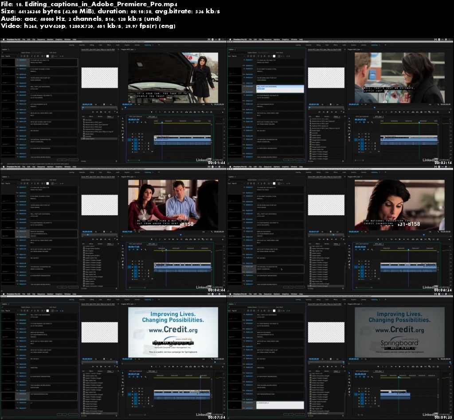Click white caption color swatch in 00:01:44 frame
454x420 pixels.
click(47, 56)
